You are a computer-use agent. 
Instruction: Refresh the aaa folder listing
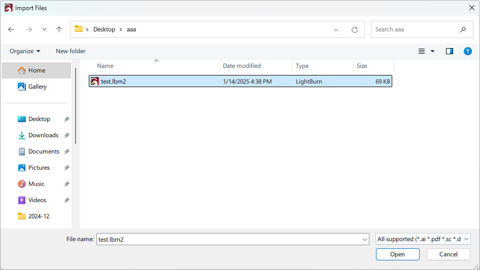point(355,29)
